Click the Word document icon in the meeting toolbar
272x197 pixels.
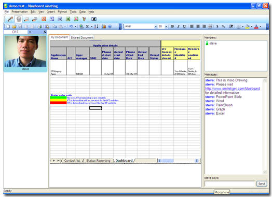click(x=60, y=19)
